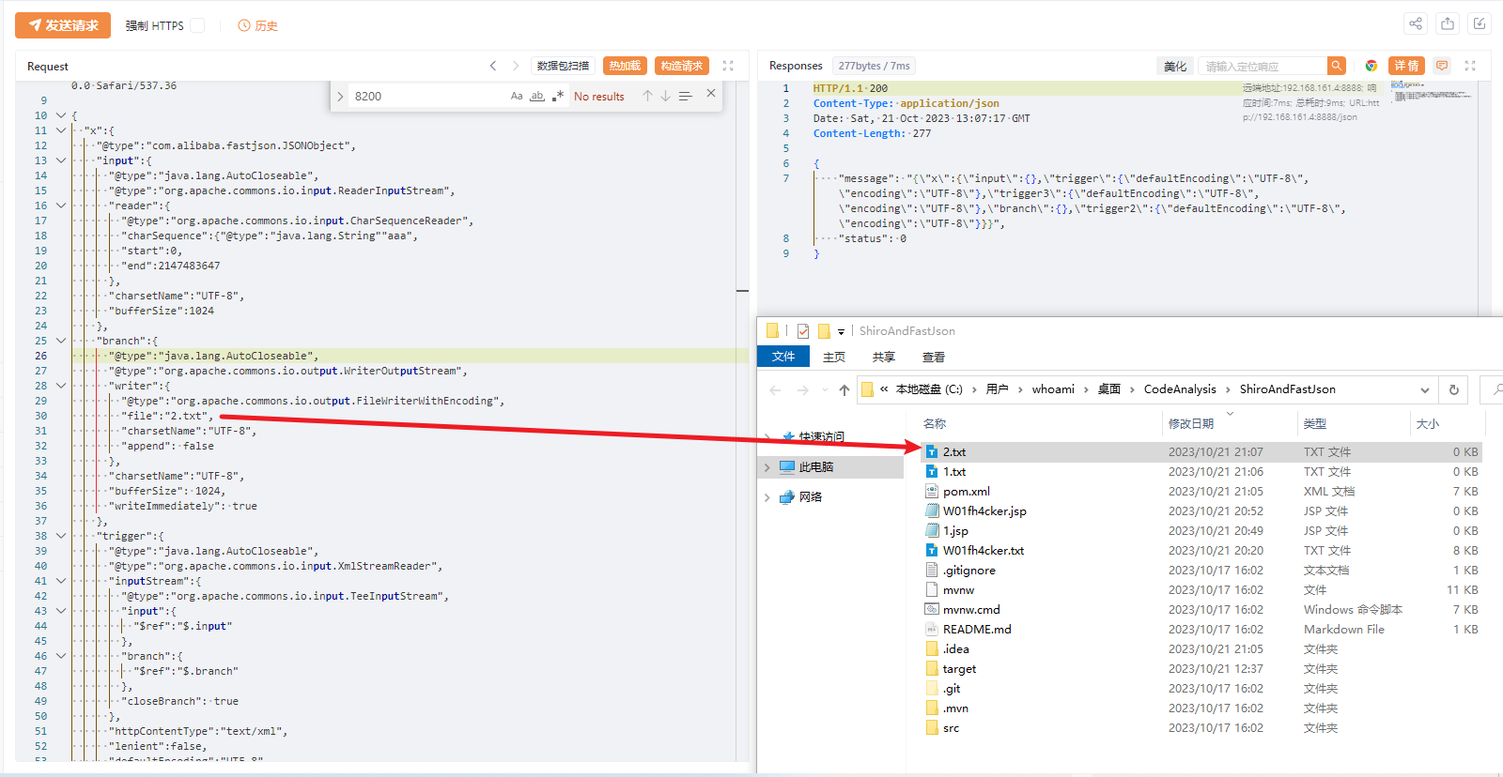Click the orange 发送请求 send request button
Viewport: 1503px width, 777px height.
(63, 25)
